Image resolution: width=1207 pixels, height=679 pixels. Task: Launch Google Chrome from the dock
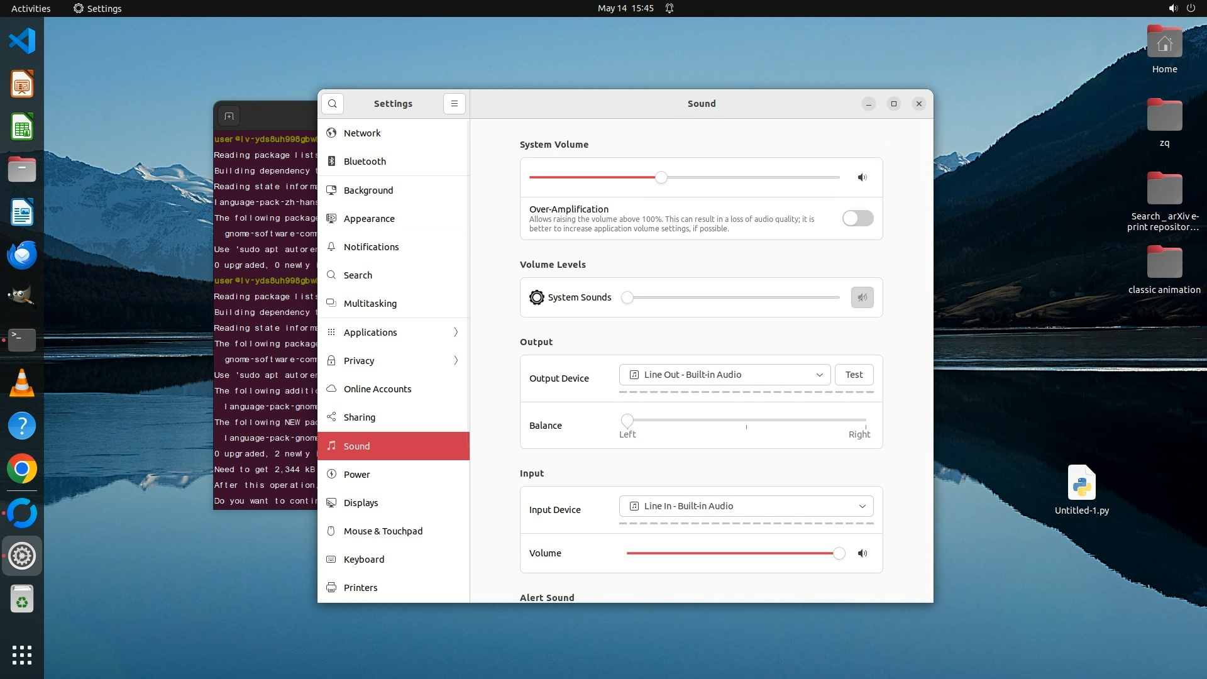coord(22,469)
